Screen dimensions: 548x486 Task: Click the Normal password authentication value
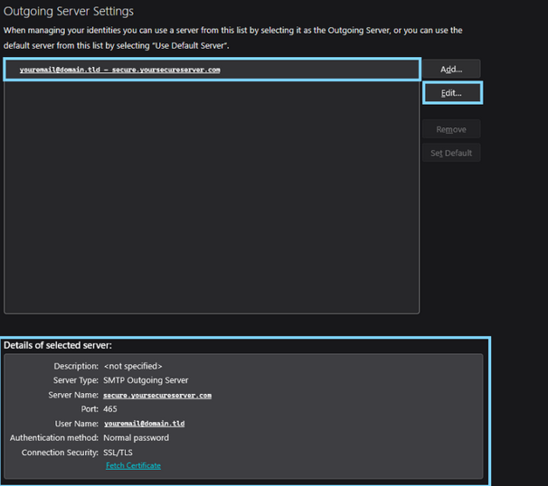(x=136, y=438)
